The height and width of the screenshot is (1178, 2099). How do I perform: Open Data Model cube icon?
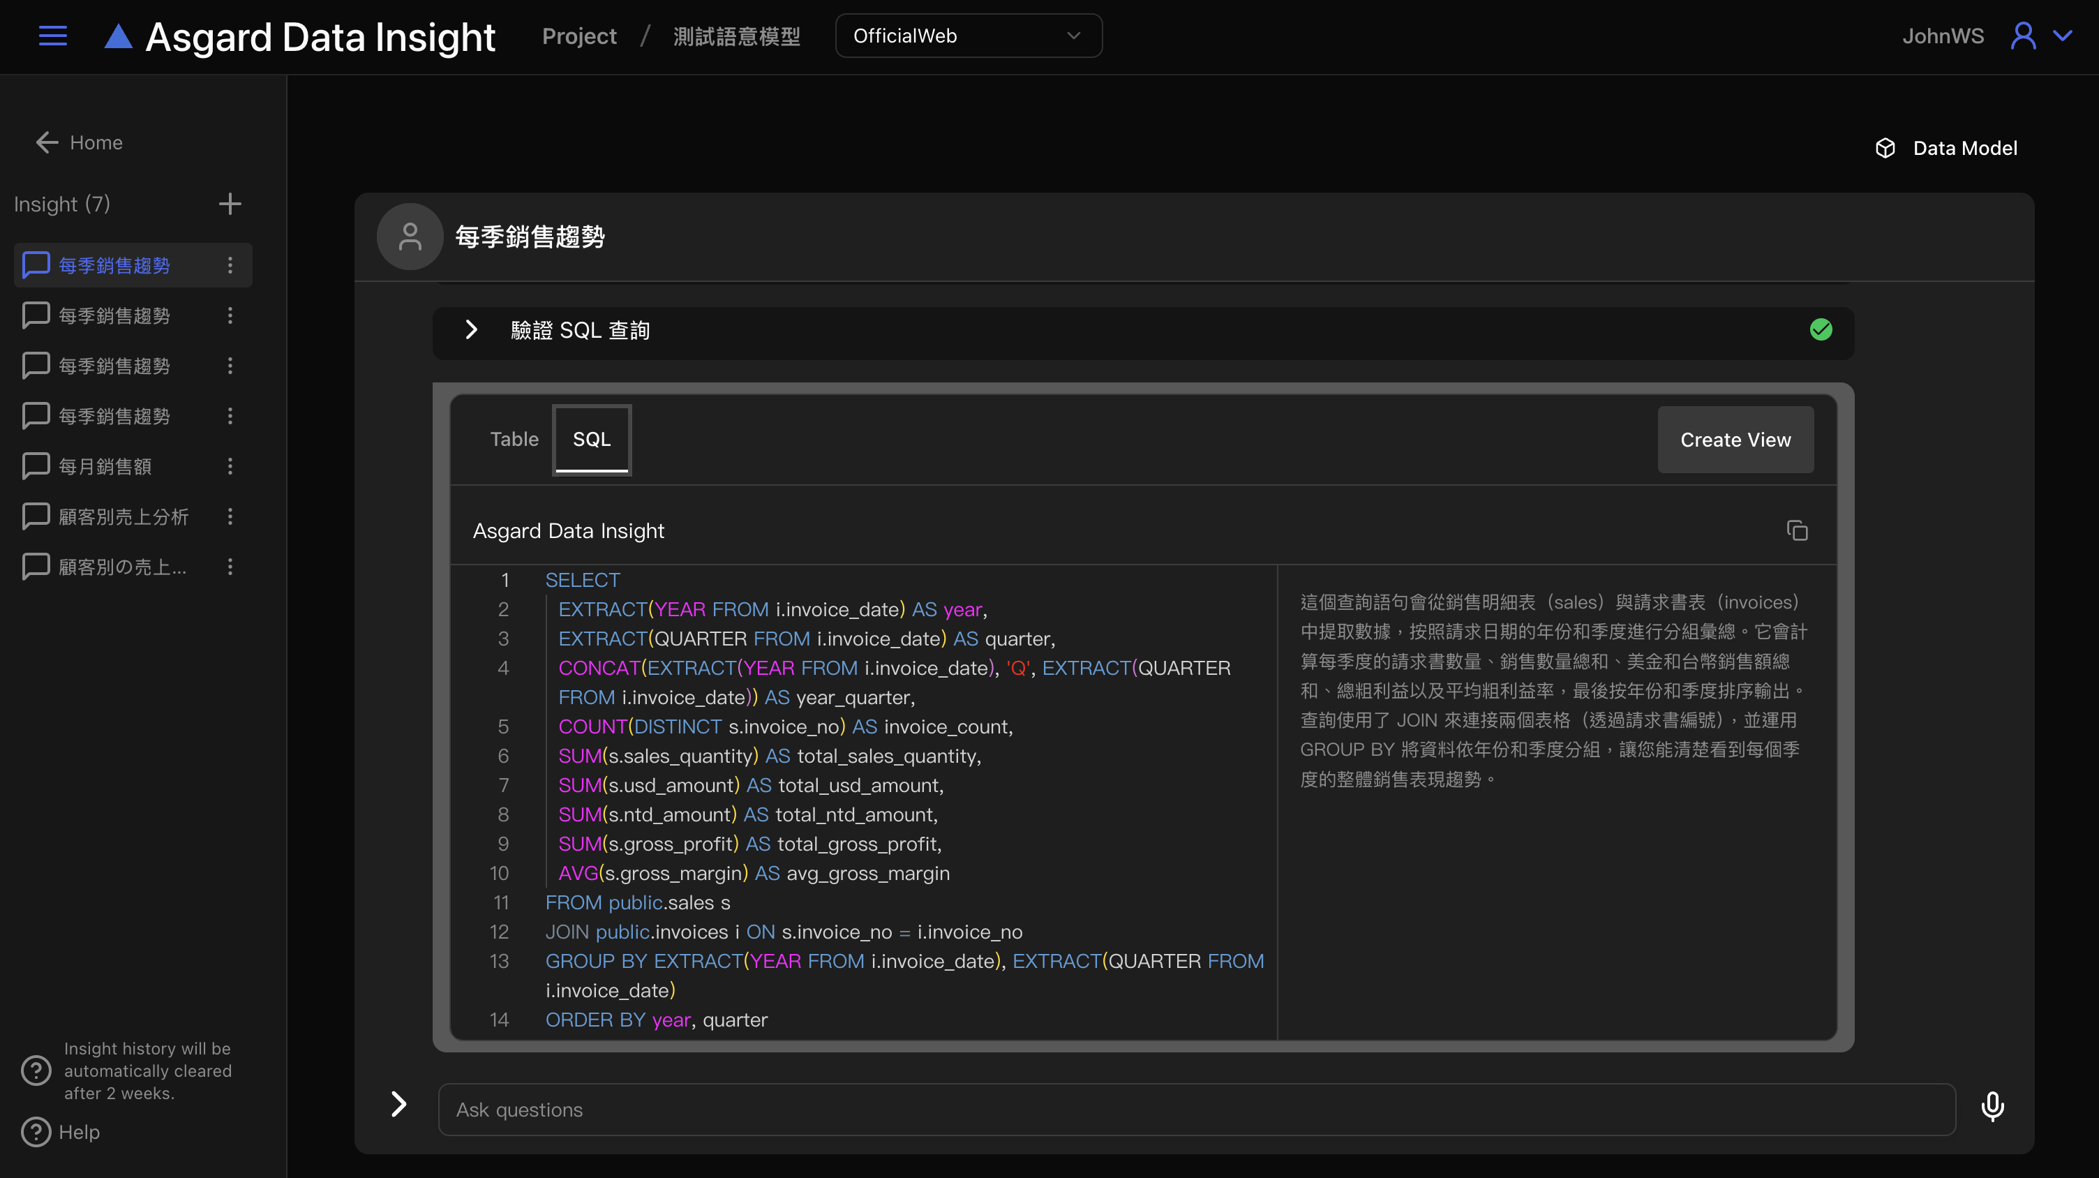tap(1885, 148)
